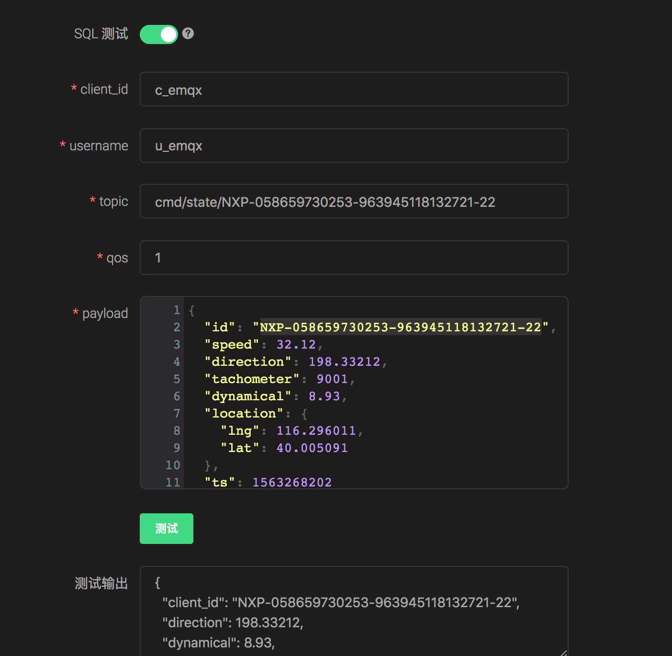Toggle the SQL 测试 switch off
The image size is (672, 656).
tap(158, 34)
